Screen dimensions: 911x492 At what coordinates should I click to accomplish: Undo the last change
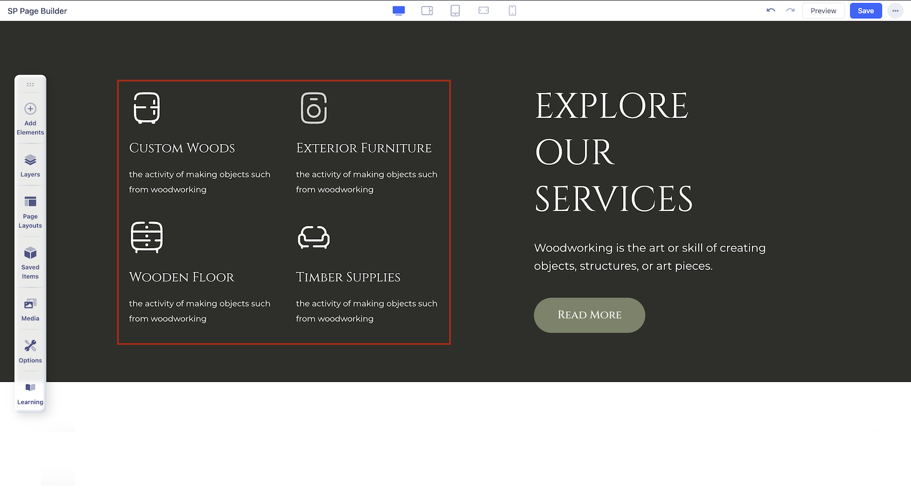tap(771, 11)
